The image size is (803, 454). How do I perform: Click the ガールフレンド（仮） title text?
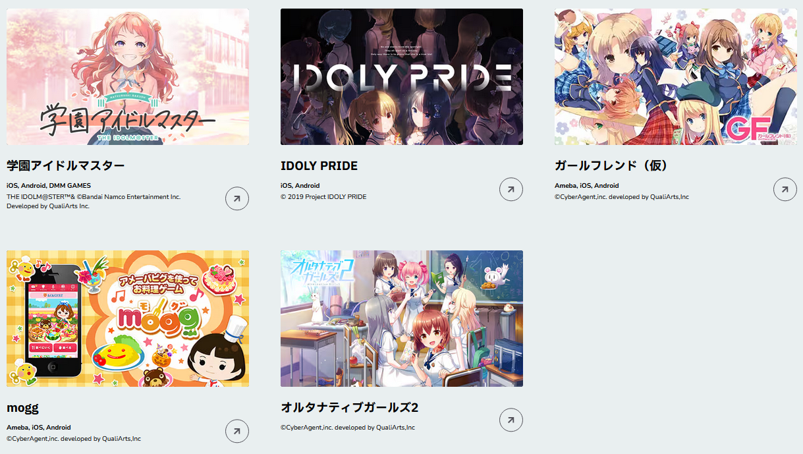[612, 165]
